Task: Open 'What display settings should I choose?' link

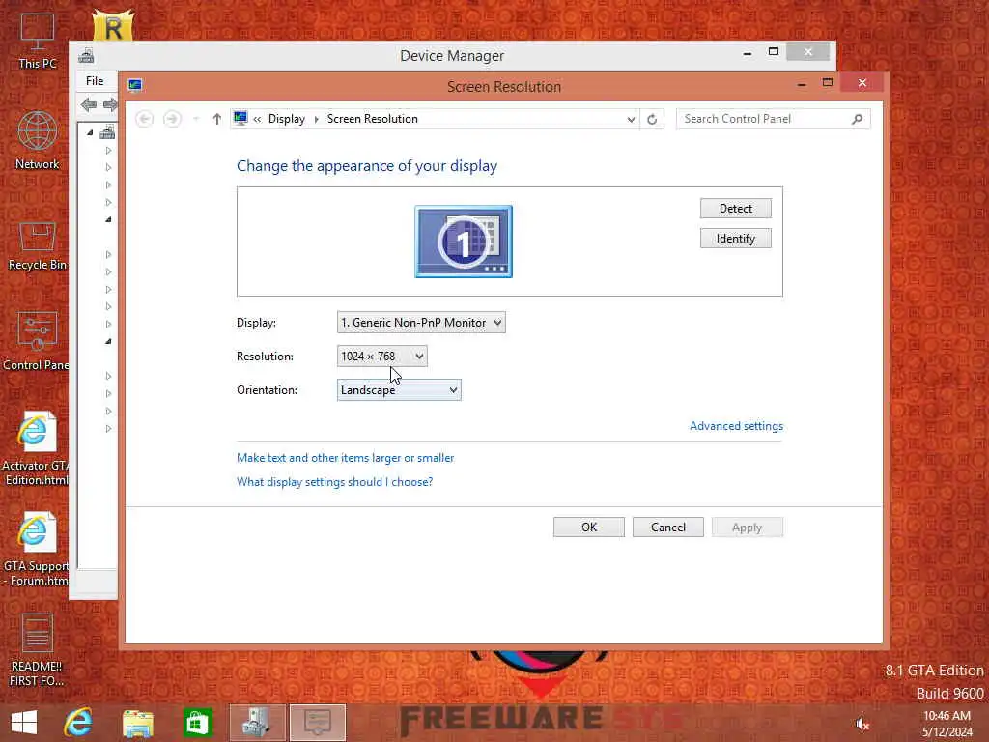Action: [334, 482]
